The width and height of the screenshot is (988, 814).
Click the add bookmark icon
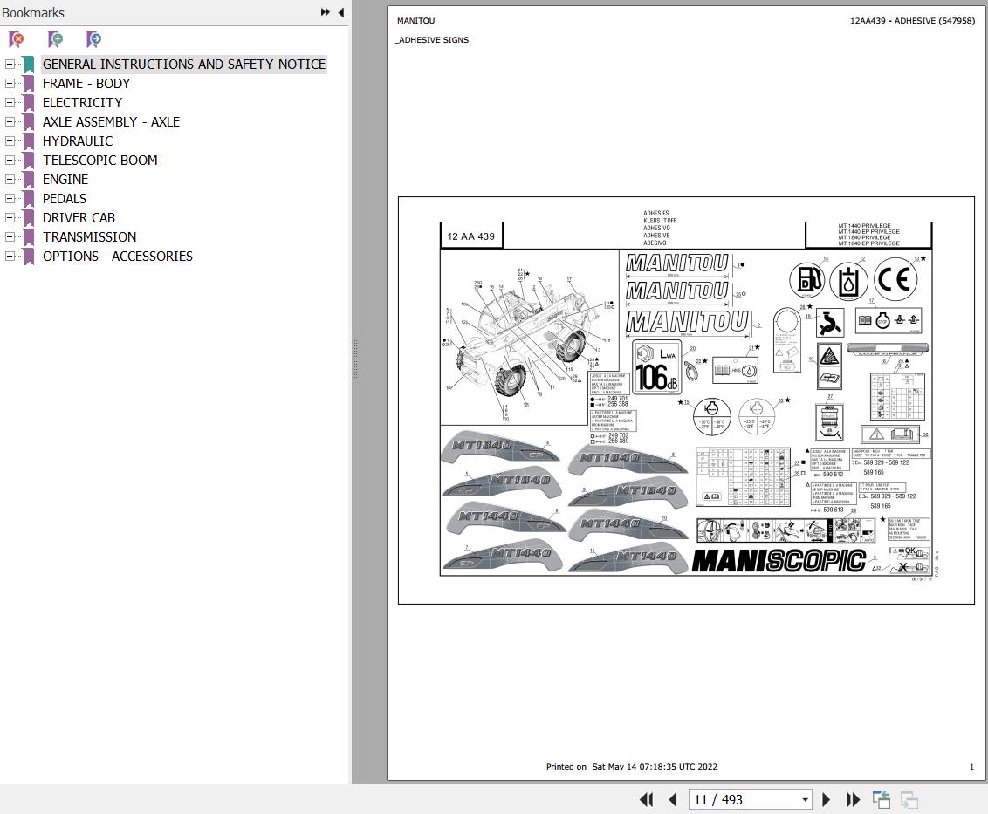pyautogui.click(x=55, y=39)
